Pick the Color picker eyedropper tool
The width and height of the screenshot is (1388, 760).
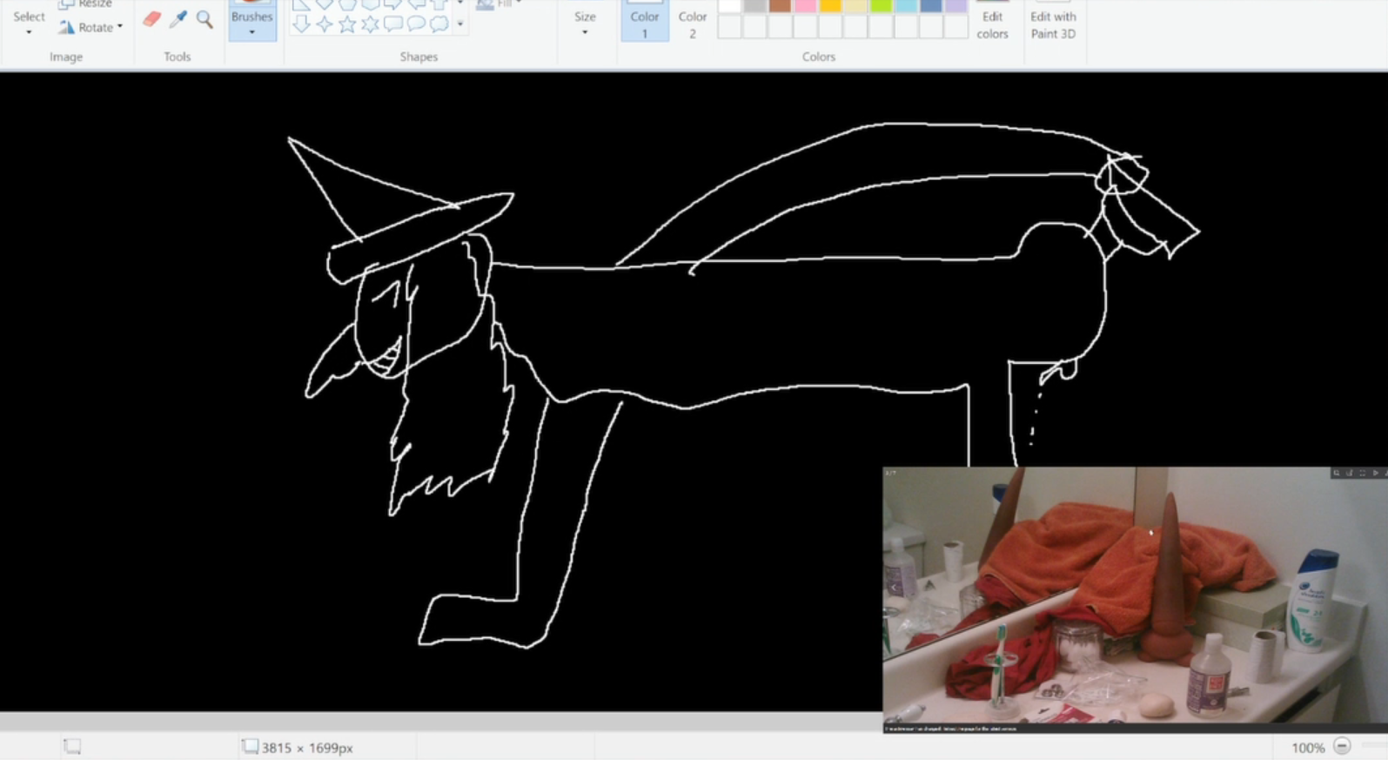pyautogui.click(x=178, y=19)
